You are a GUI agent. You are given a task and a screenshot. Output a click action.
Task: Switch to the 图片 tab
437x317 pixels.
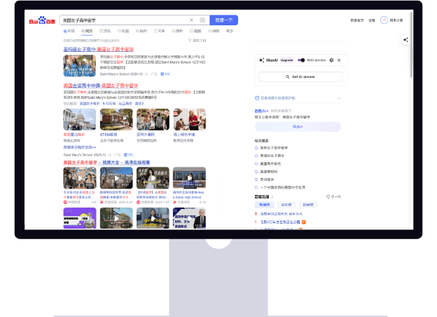[179, 32]
